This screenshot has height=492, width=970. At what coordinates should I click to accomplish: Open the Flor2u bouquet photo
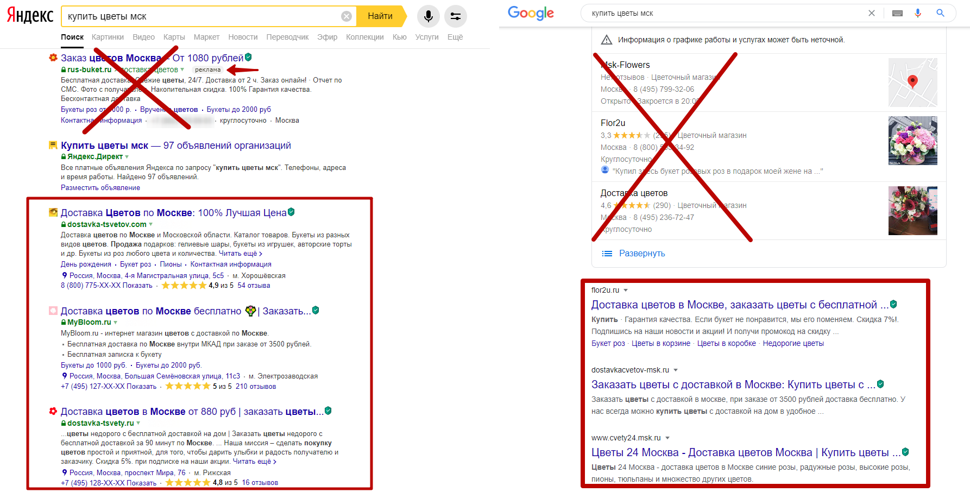point(913,141)
